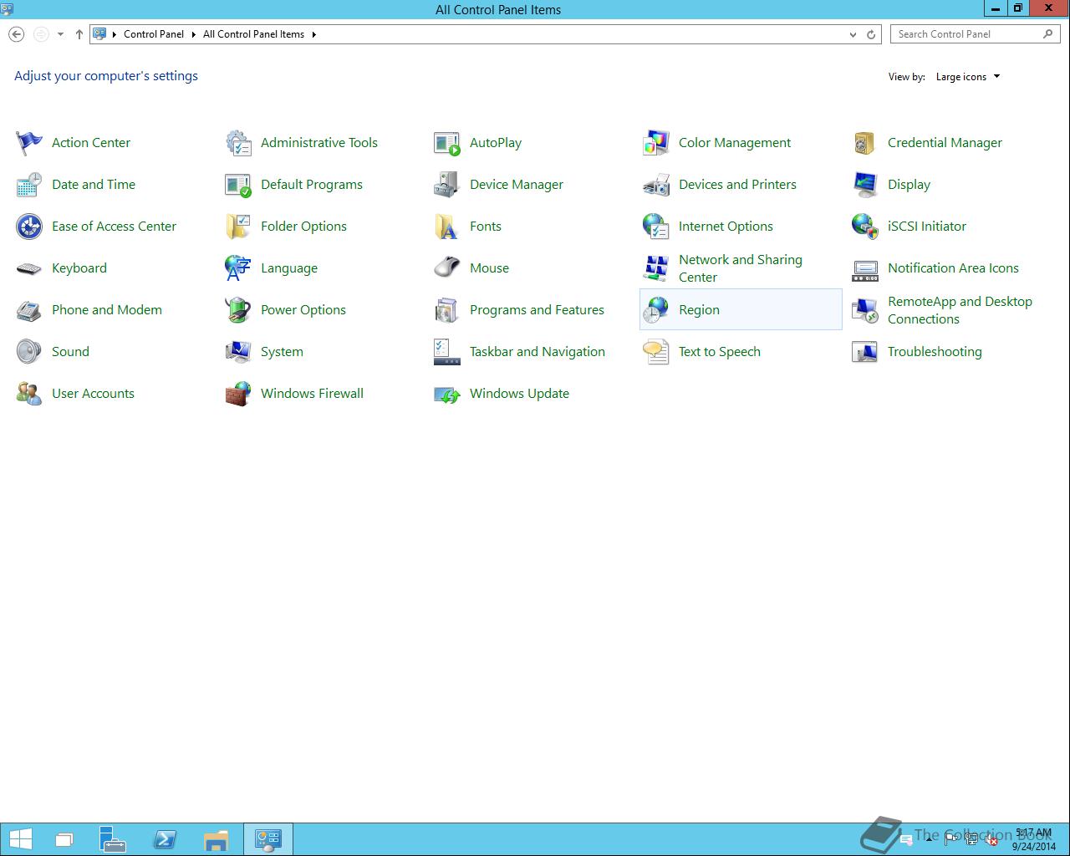Click the 'Text to Speech' label
Viewport: 1070px width, 856px height.
(720, 352)
